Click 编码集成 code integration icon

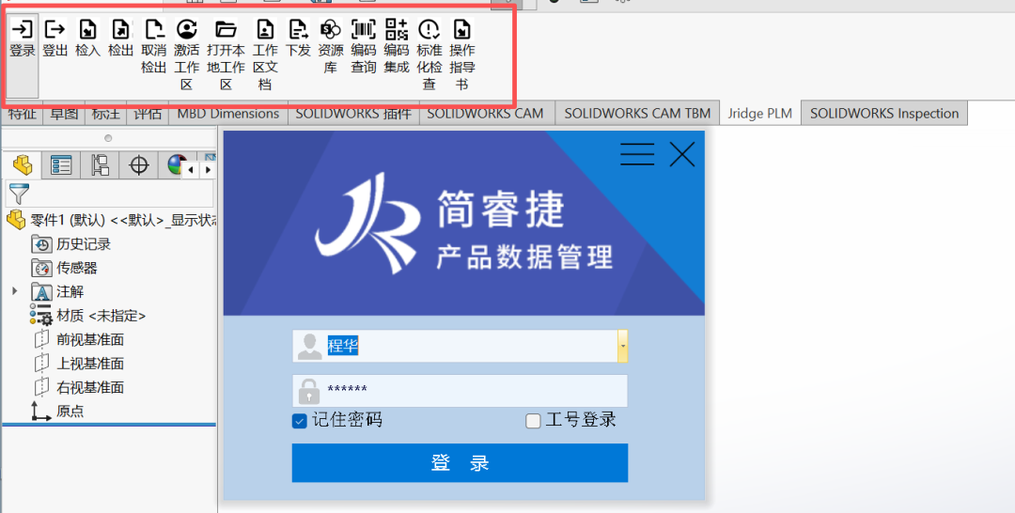point(397,30)
